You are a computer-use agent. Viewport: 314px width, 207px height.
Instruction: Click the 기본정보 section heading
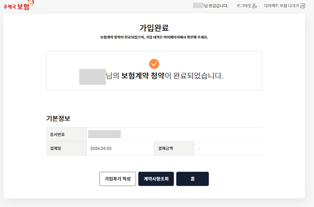point(58,118)
